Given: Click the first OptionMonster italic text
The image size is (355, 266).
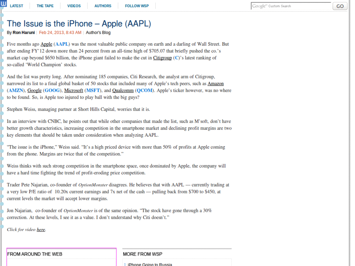Looking at the screenshot, I should (x=93, y=185).
